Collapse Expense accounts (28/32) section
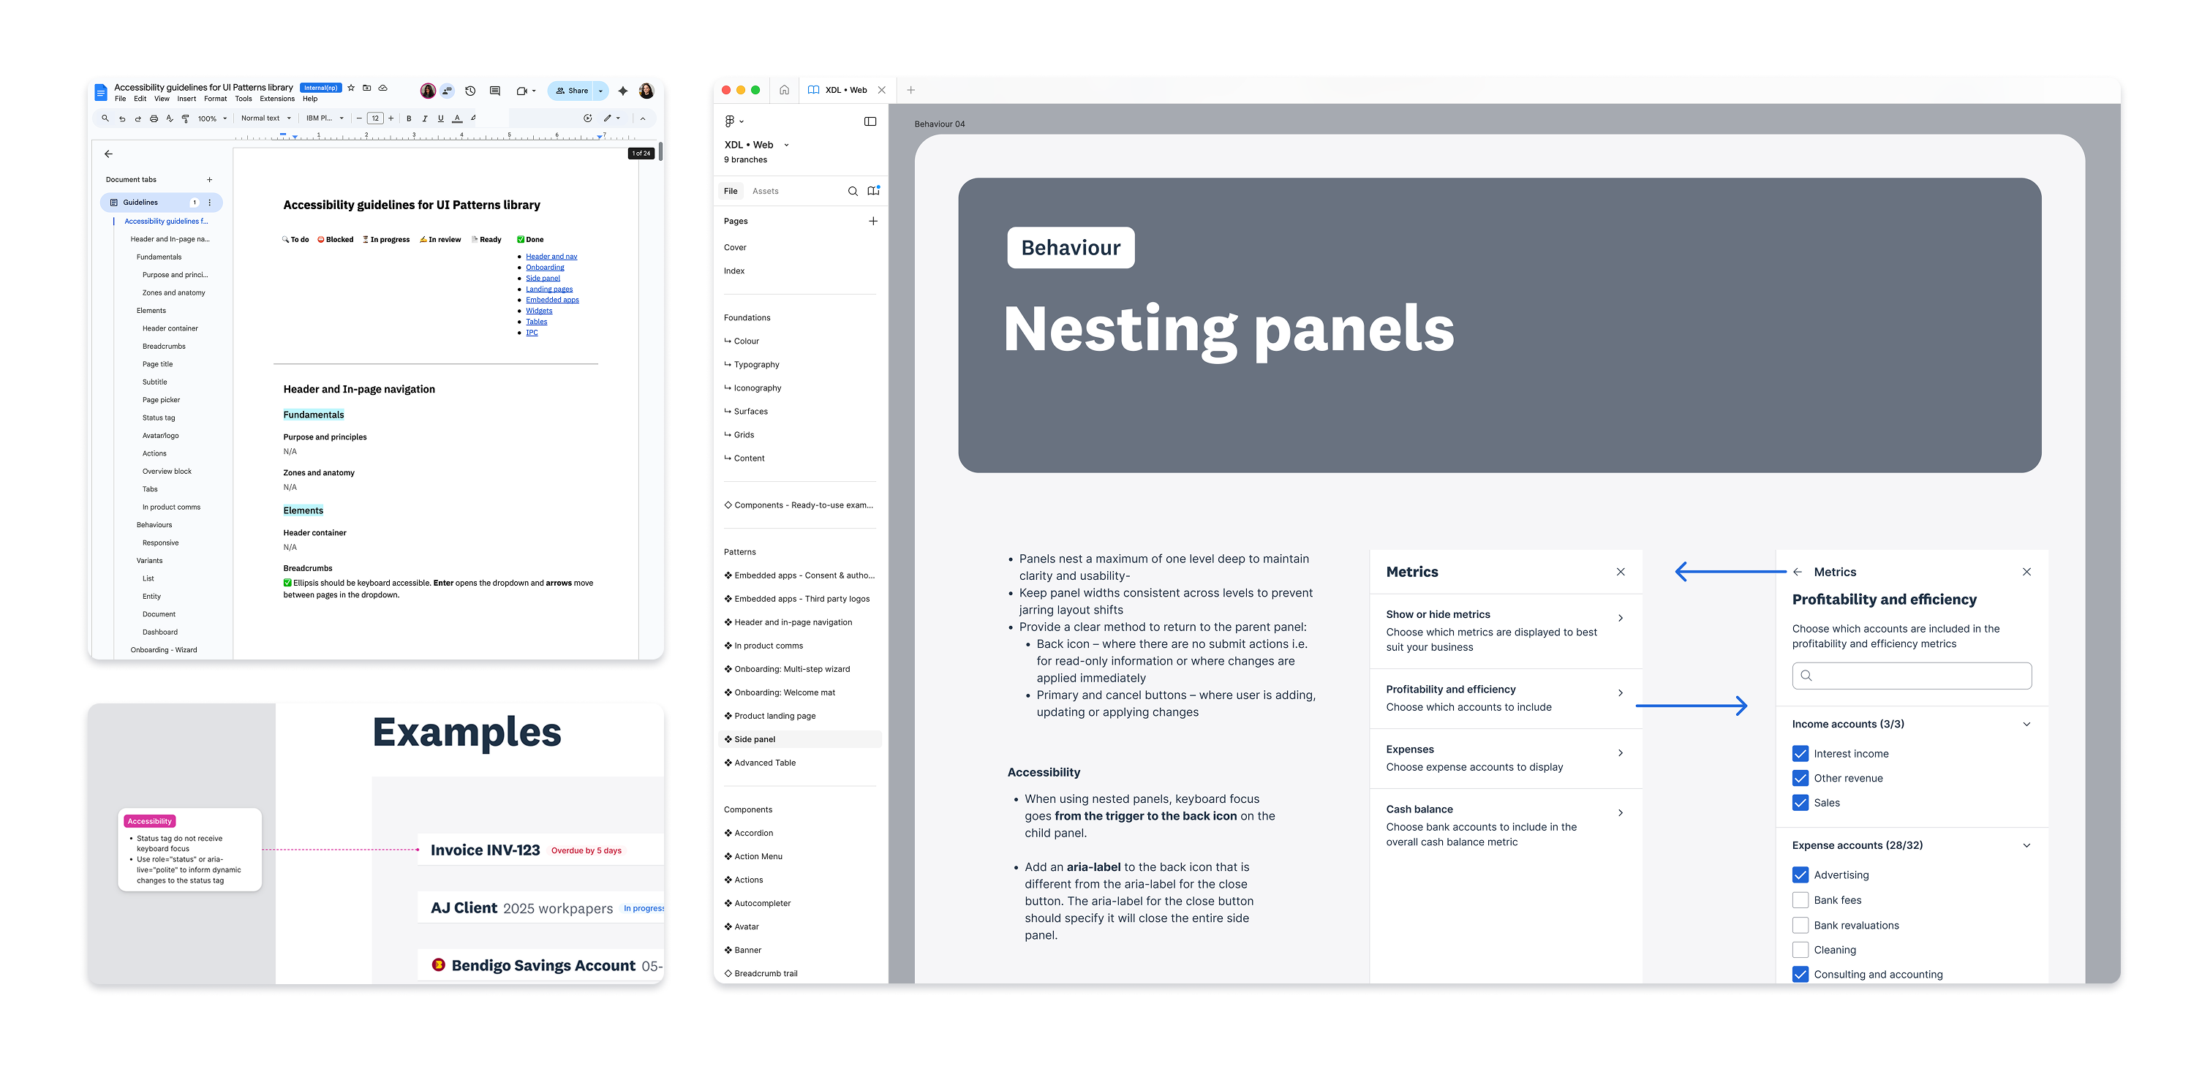The image size is (2210, 1088). click(2026, 846)
